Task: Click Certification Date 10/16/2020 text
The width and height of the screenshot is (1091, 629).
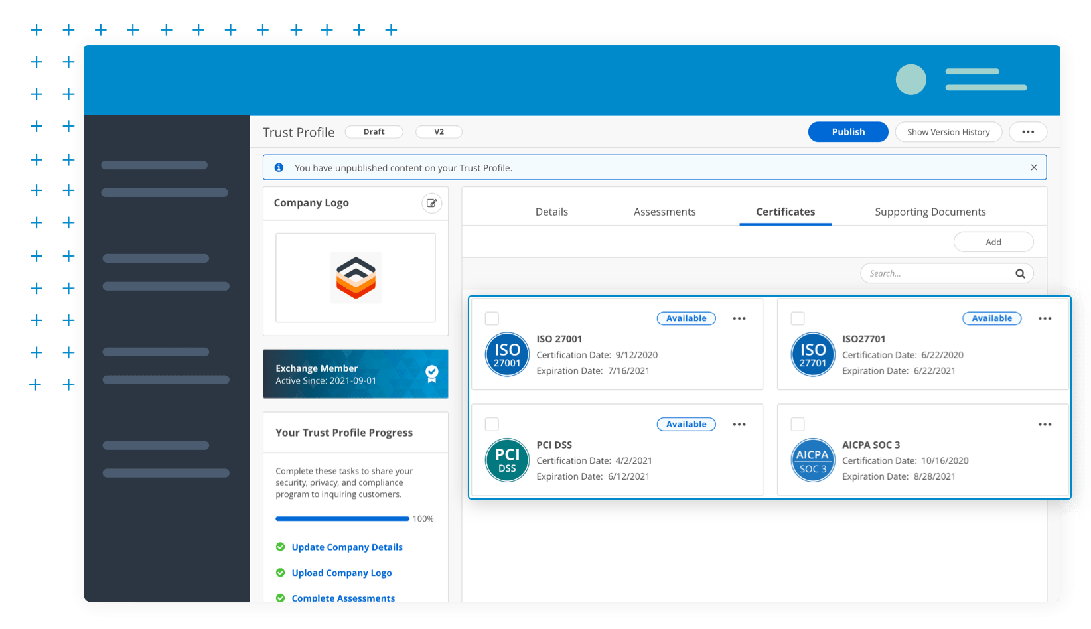Action: tap(905, 460)
